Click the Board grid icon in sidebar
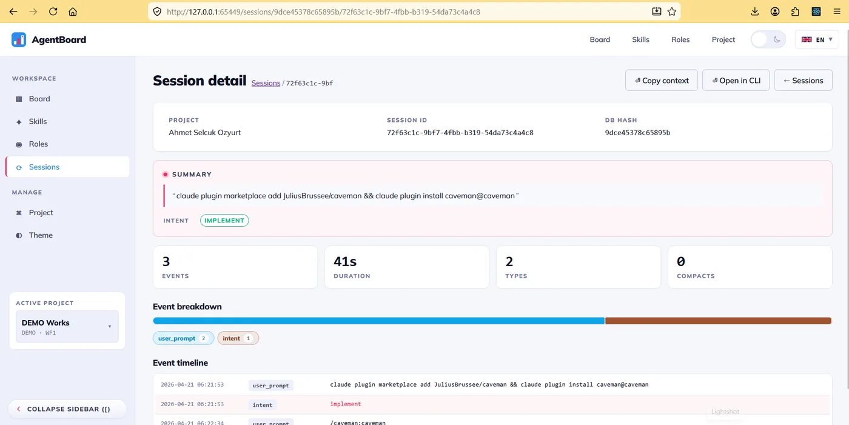Screen dimensions: 849x425 point(19,99)
